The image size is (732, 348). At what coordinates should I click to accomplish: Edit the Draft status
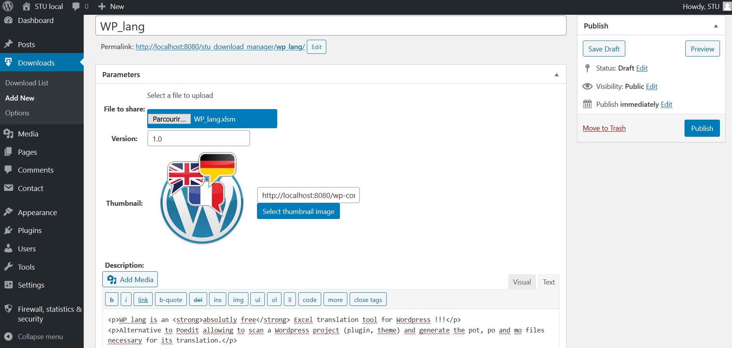coord(642,68)
